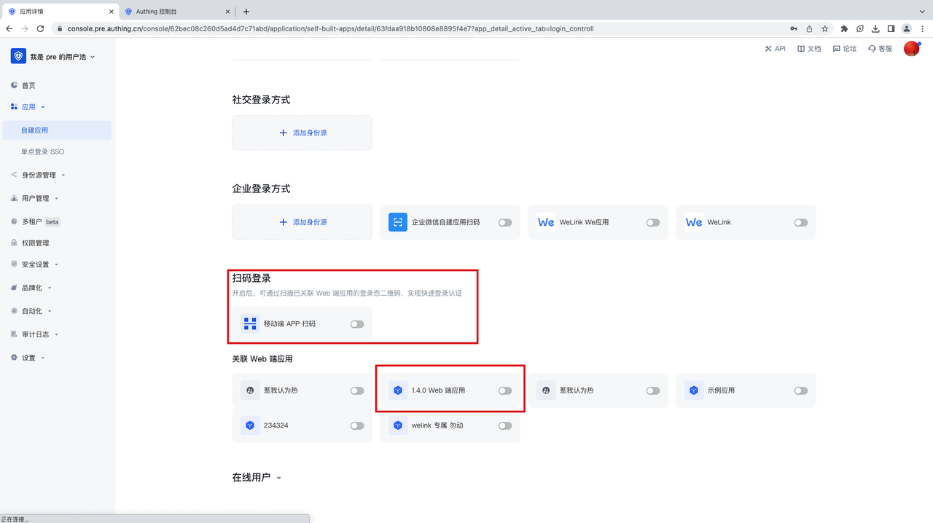Click the 移动端 APP 扫码 QR icon
The width and height of the screenshot is (933, 523).
(250, 323)
